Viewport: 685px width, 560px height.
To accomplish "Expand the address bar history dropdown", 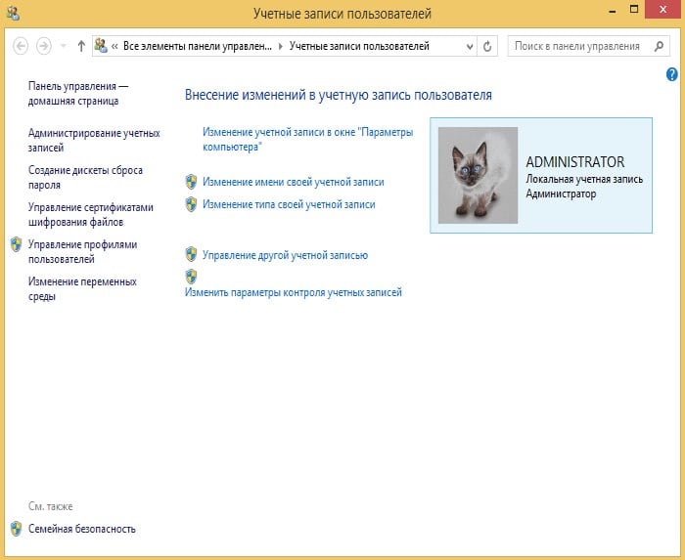I will tap(469, 46).
